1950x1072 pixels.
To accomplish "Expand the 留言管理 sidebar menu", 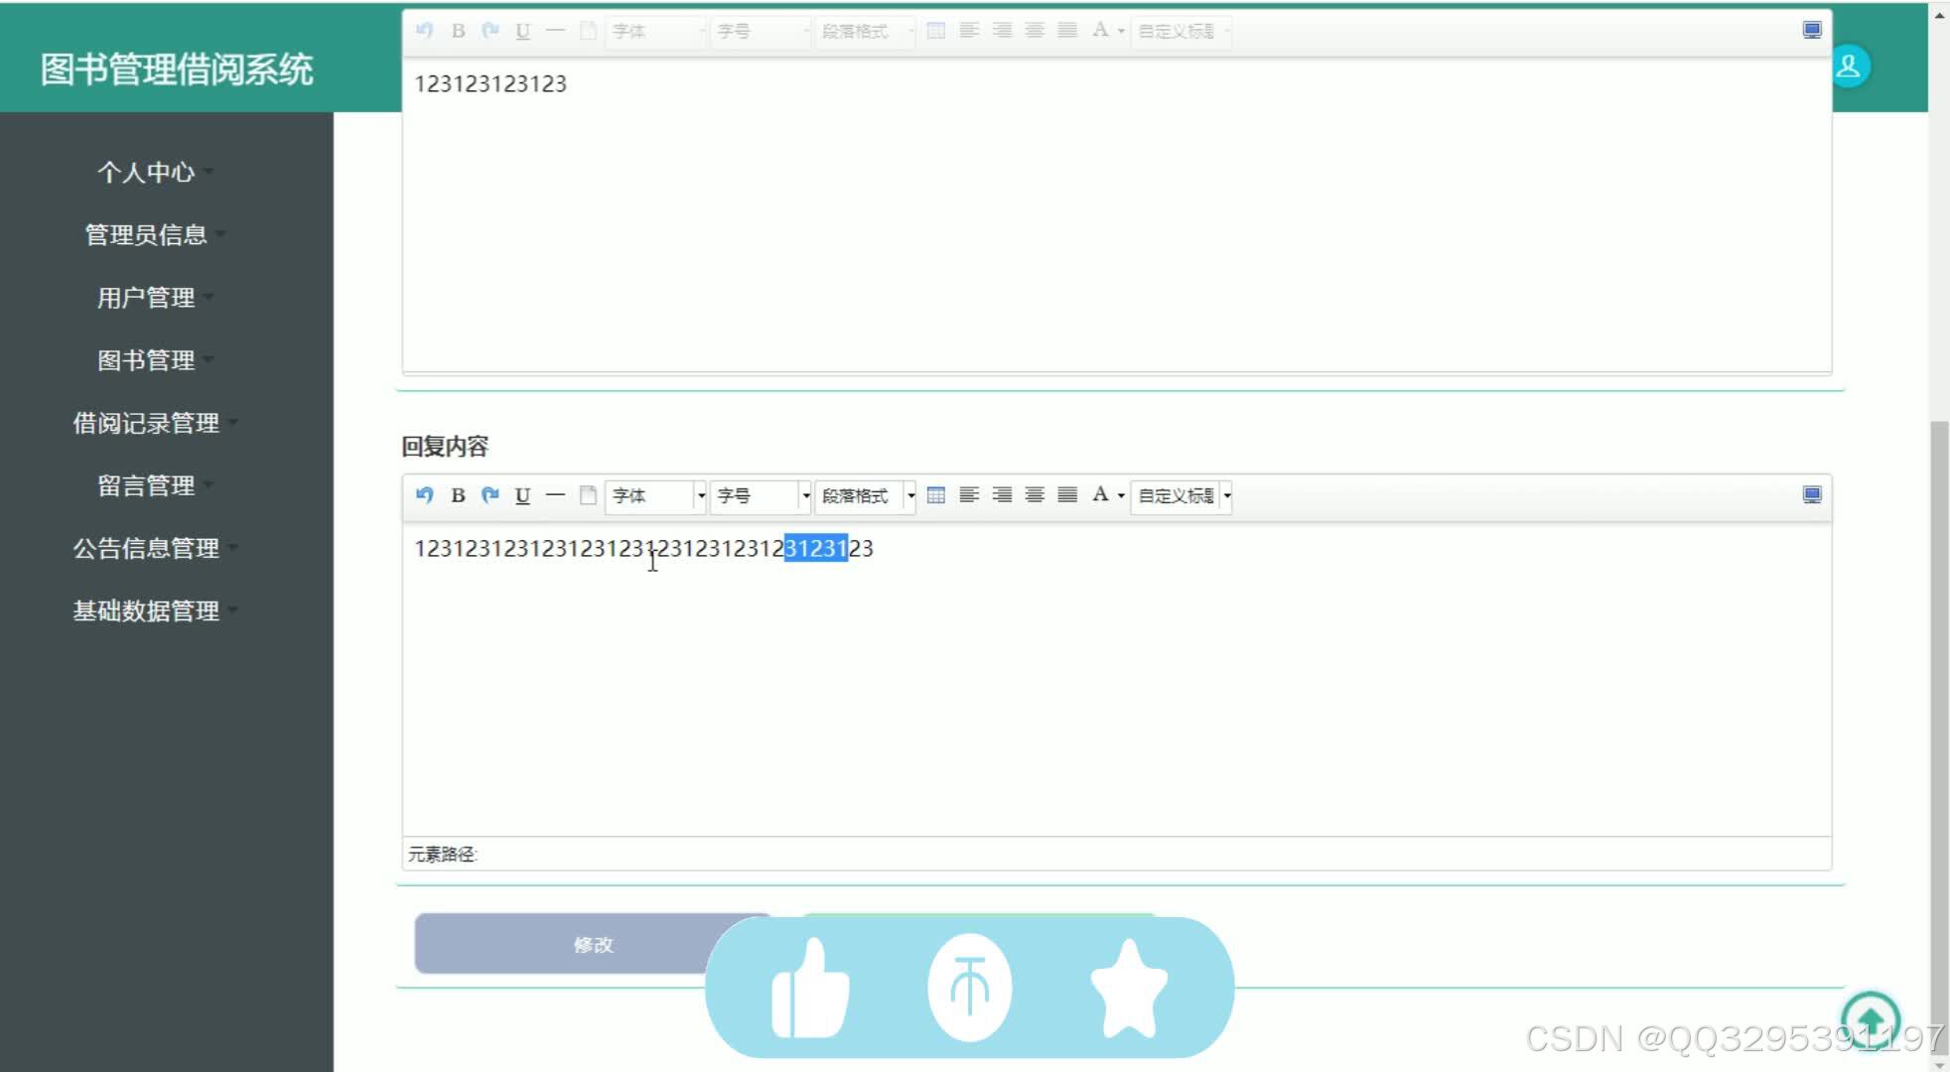I will point(154,485).
